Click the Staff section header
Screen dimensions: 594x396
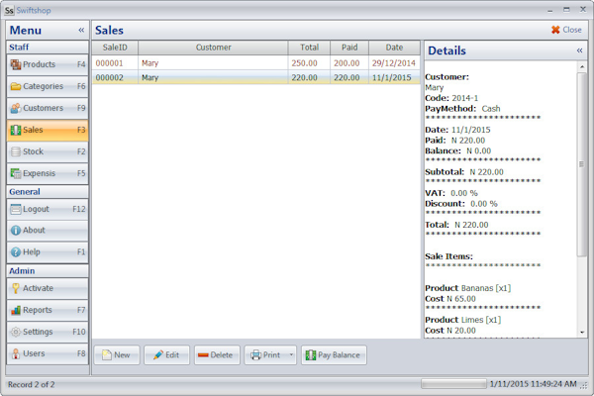[48, 48]
